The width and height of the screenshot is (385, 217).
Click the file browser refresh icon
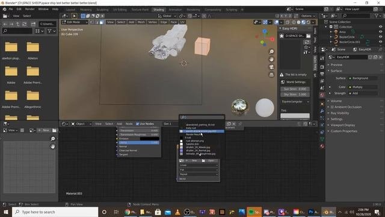[25, 24]
